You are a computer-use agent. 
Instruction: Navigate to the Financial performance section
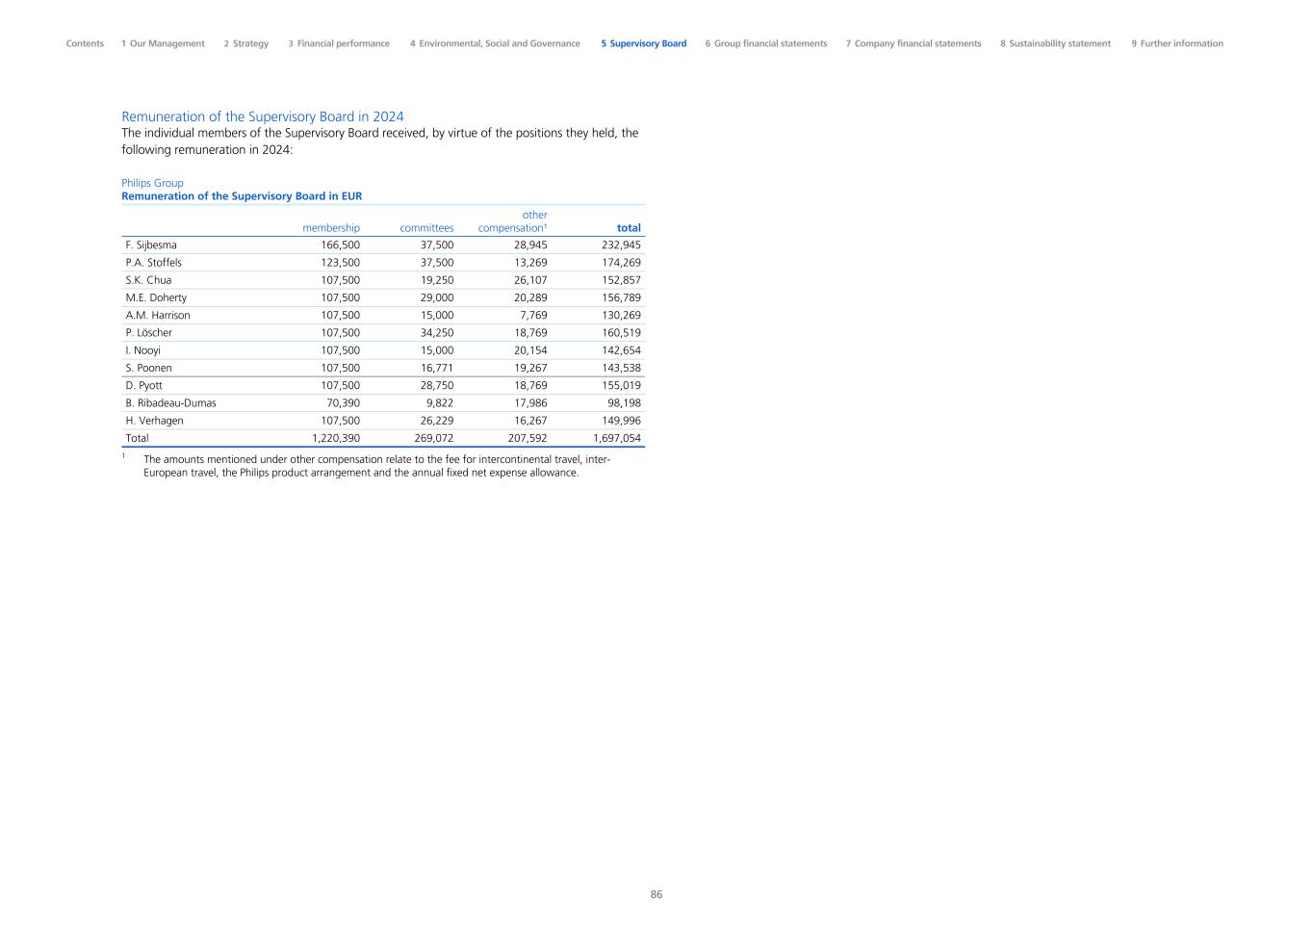(x=339, y=43)
